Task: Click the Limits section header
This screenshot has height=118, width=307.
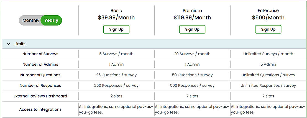Action: (x=20, y=44)
